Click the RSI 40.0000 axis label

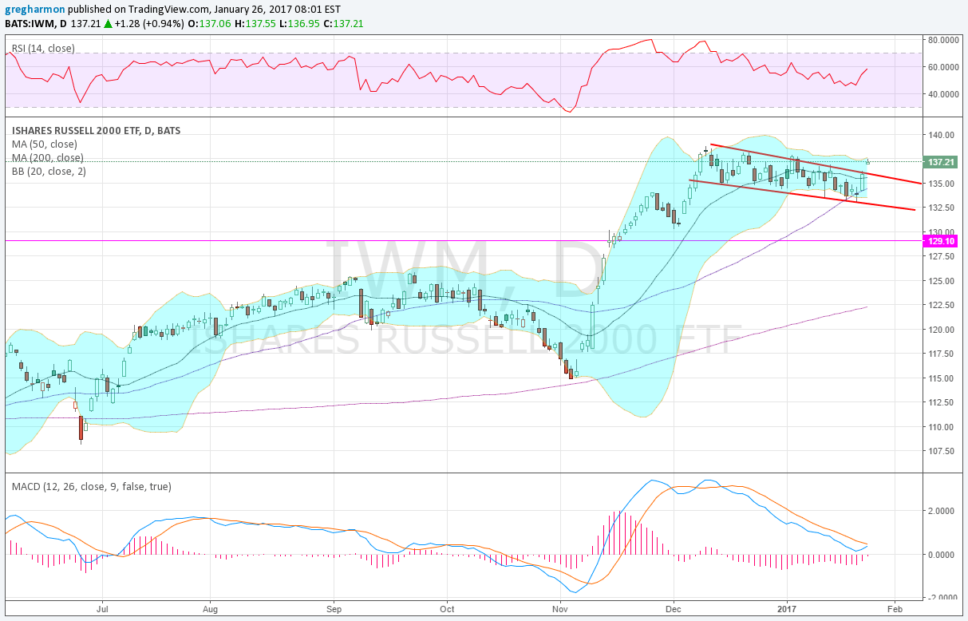[943, 94]
